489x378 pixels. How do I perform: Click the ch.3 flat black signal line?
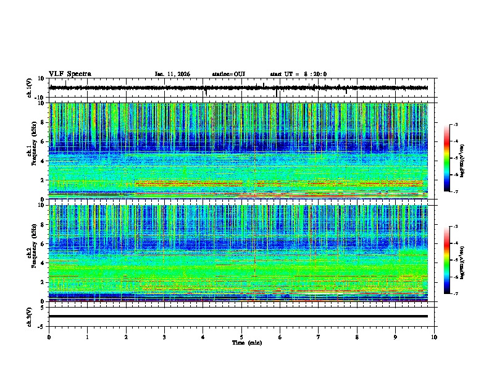238,316
